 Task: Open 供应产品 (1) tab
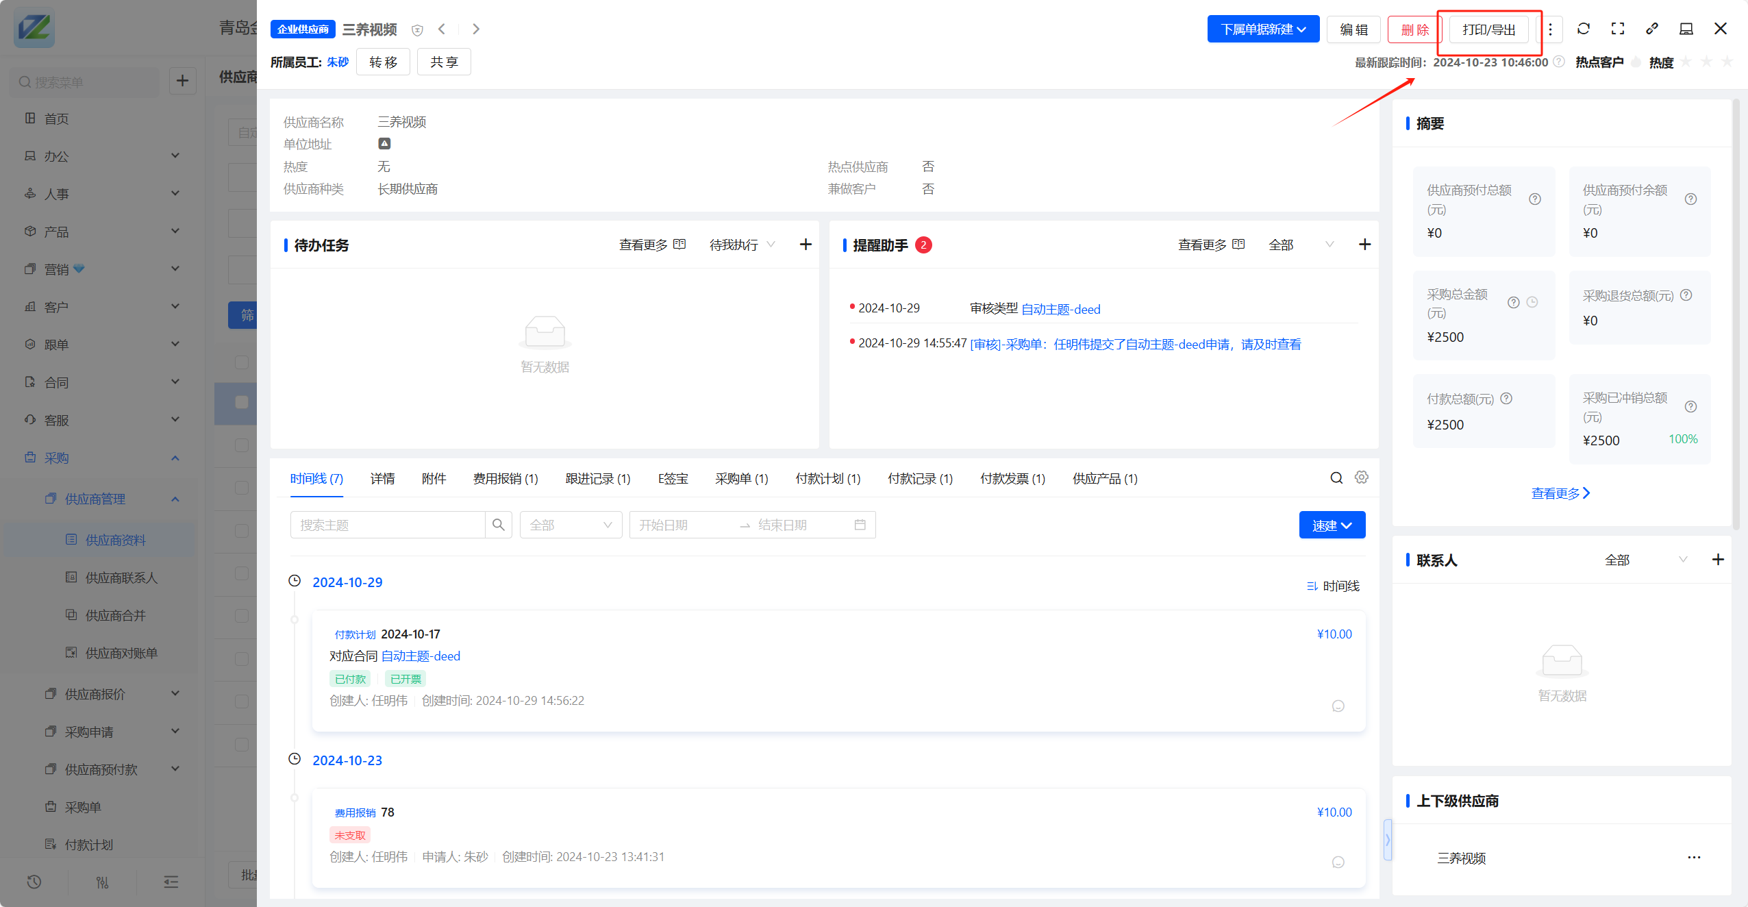coord(1105,478)
